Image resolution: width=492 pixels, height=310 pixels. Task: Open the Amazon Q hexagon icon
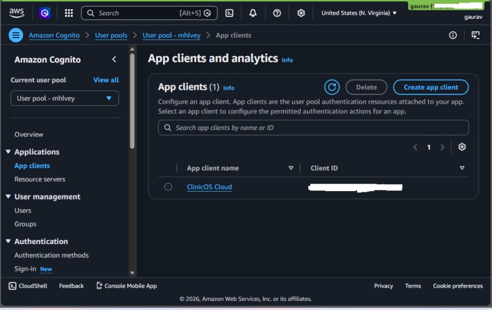coord(45,13)
